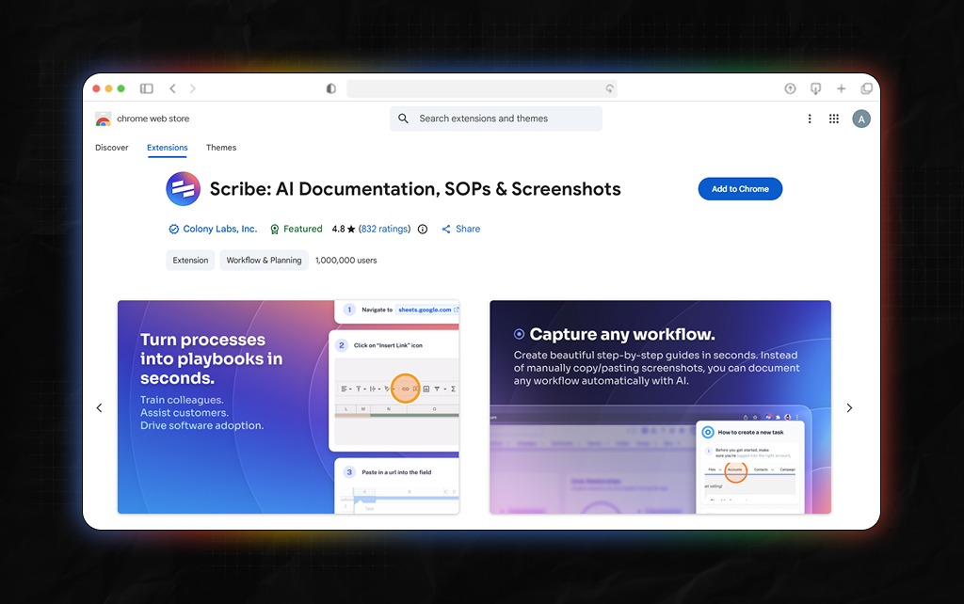Screen dimensions: 964x604
Task: Click the Featured badge
Action: (x=296, y=229)
